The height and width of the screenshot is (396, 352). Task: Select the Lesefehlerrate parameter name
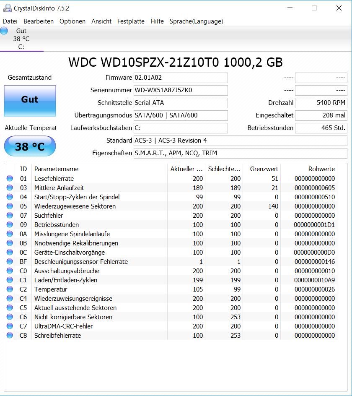tap(54, 179)
